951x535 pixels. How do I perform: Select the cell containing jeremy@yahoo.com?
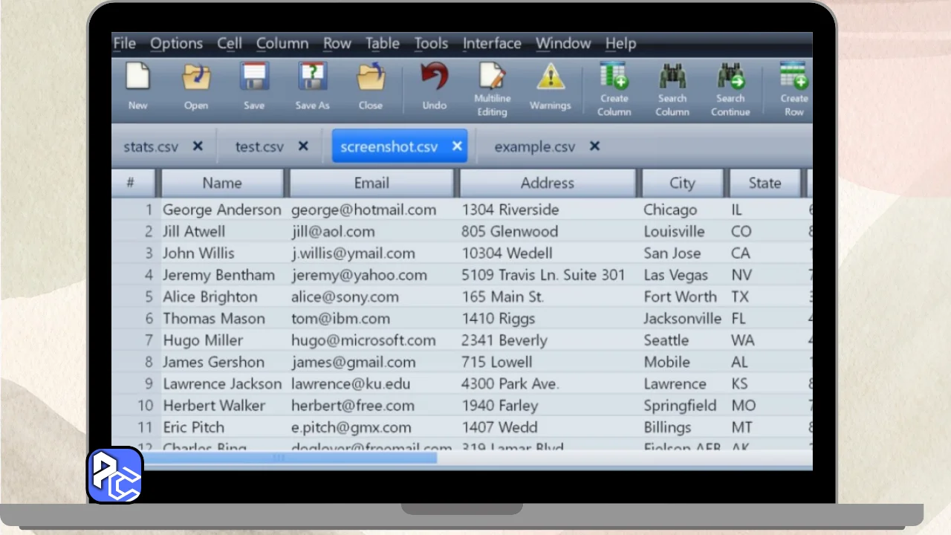359,275
